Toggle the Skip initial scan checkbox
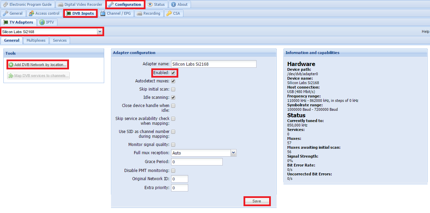The image size is (430, 213). pyautogui.click(x=173, y=89)
